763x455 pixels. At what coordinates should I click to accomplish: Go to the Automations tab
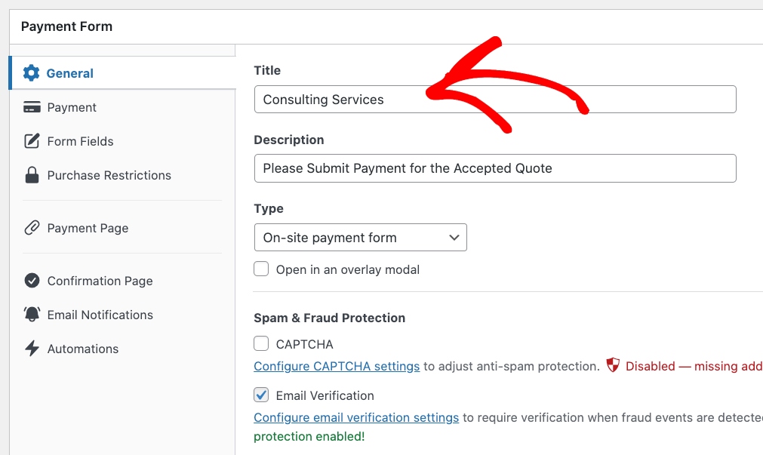pos(82,349)
